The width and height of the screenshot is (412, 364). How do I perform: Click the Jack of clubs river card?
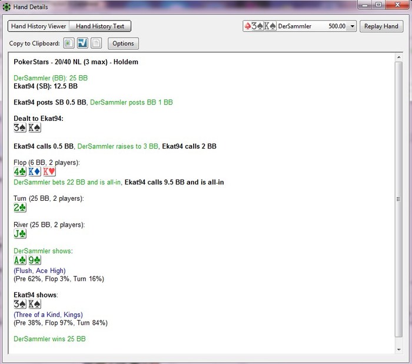(20, 234)
